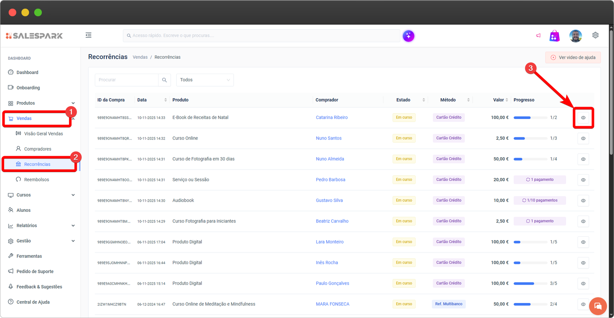Click the sidebar collapse menu icon
Viewport: 614px width, 318px height.
point(88,35)
